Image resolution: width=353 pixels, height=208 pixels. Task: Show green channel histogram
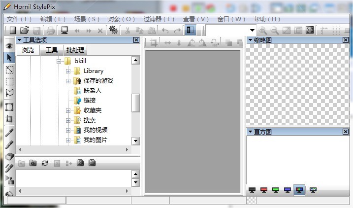pyautogui.click(x=276, y=190)
